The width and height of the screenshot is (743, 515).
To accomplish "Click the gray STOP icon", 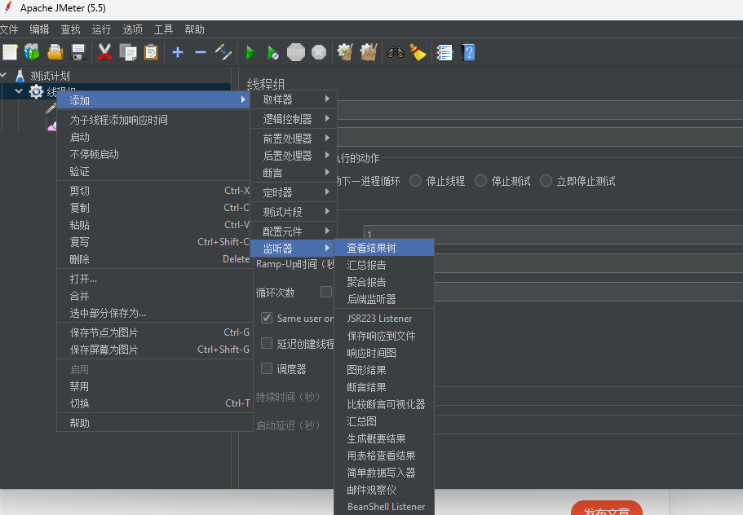I will pyautogui.click(x=296, y=52).
